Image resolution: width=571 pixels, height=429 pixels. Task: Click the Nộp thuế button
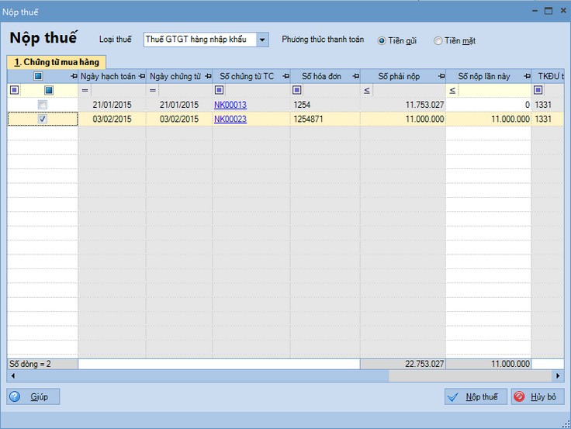[476, 396]
